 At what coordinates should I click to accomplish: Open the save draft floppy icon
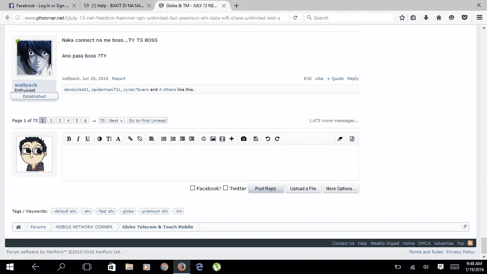(x=256, y=139)
